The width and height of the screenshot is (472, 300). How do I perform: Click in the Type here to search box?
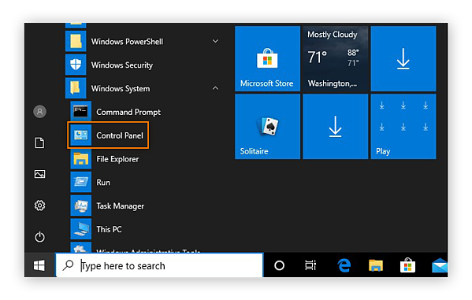pyautogui.click(x=159, y=265)
